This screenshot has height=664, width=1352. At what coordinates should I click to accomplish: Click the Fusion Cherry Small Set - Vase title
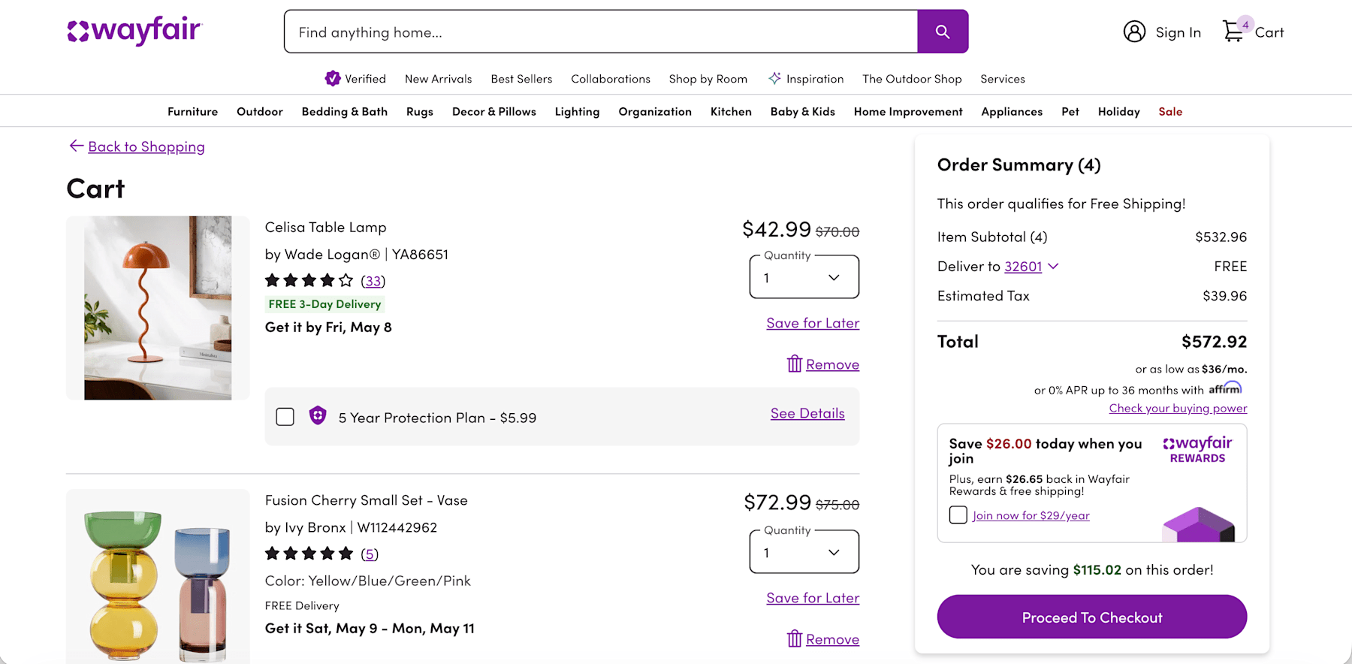point(367,500)
